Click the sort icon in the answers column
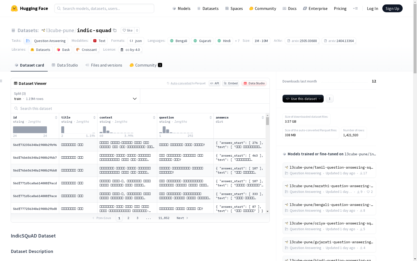 pyautogui.click(x=263, y=117)
